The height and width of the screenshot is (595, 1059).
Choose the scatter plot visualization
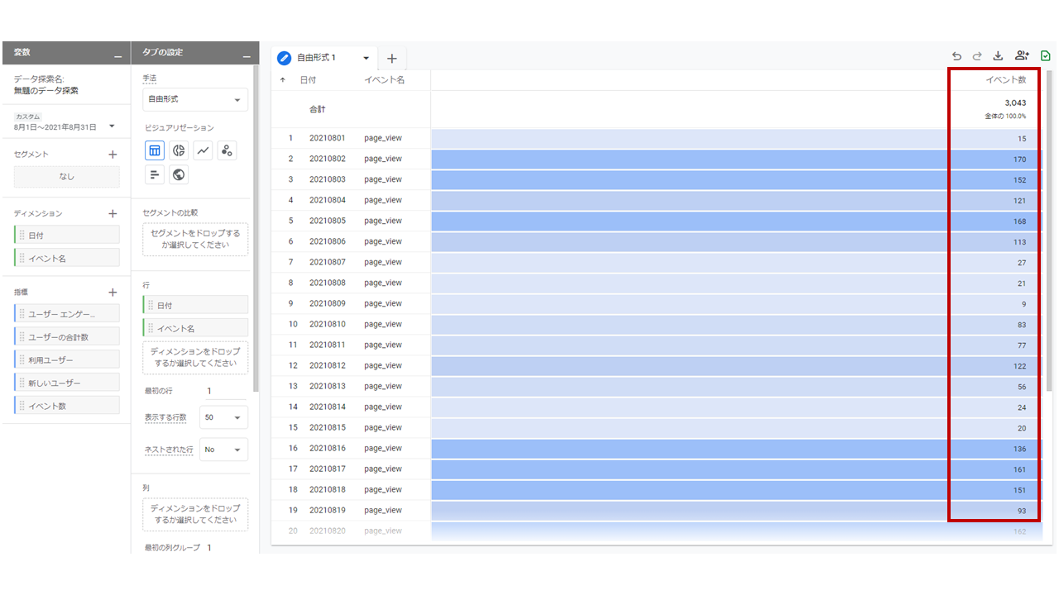tap(228, 150)
